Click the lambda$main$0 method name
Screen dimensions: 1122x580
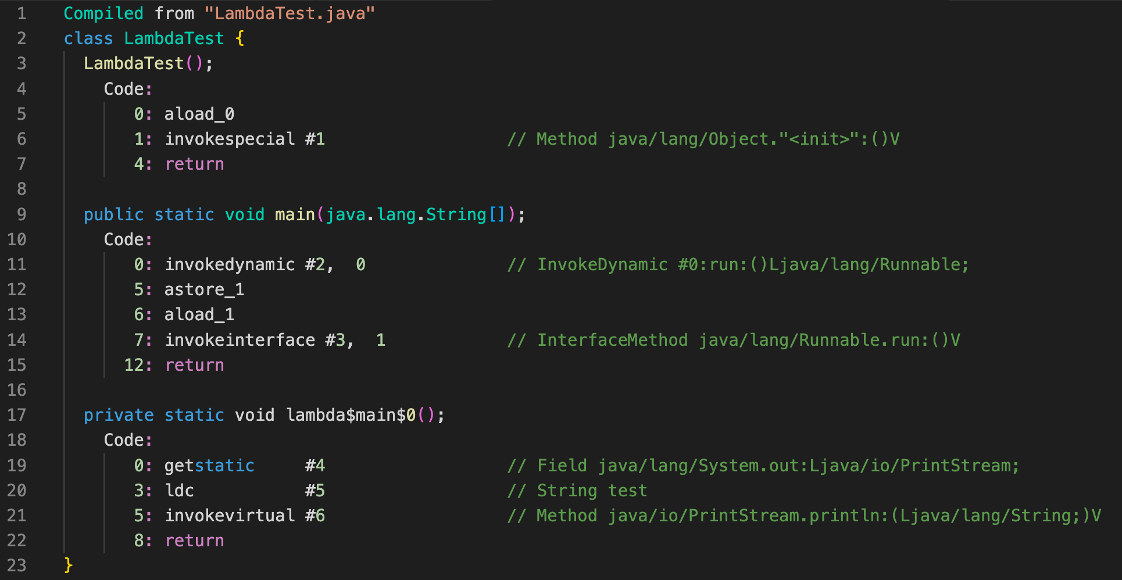click(351, 415)
